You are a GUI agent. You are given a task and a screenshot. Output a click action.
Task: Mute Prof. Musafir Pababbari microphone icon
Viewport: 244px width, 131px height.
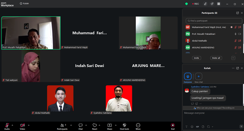tap(235, 34)
